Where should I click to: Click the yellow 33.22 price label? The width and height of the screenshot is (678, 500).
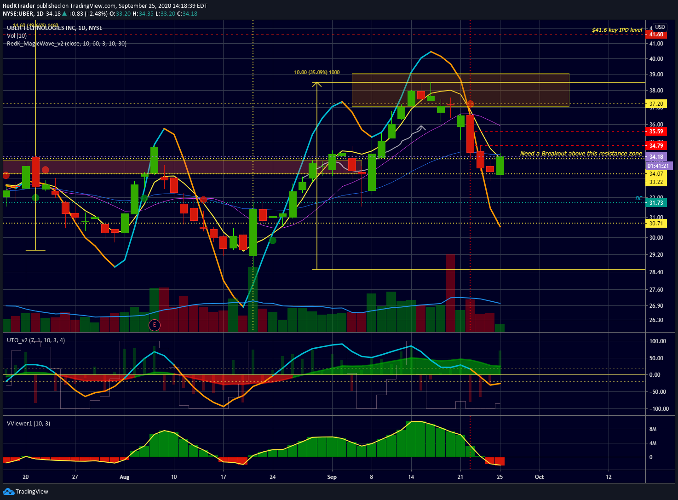[656, 182]
